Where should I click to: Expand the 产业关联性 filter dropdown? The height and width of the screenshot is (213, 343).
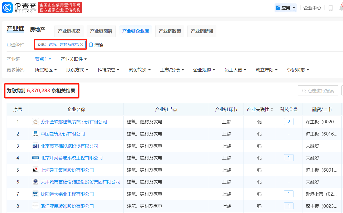tap(74, 59)
